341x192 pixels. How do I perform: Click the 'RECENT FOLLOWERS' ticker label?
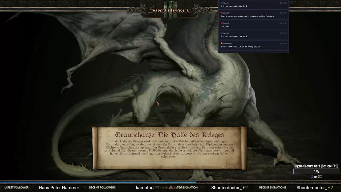(x=102, y=187)
